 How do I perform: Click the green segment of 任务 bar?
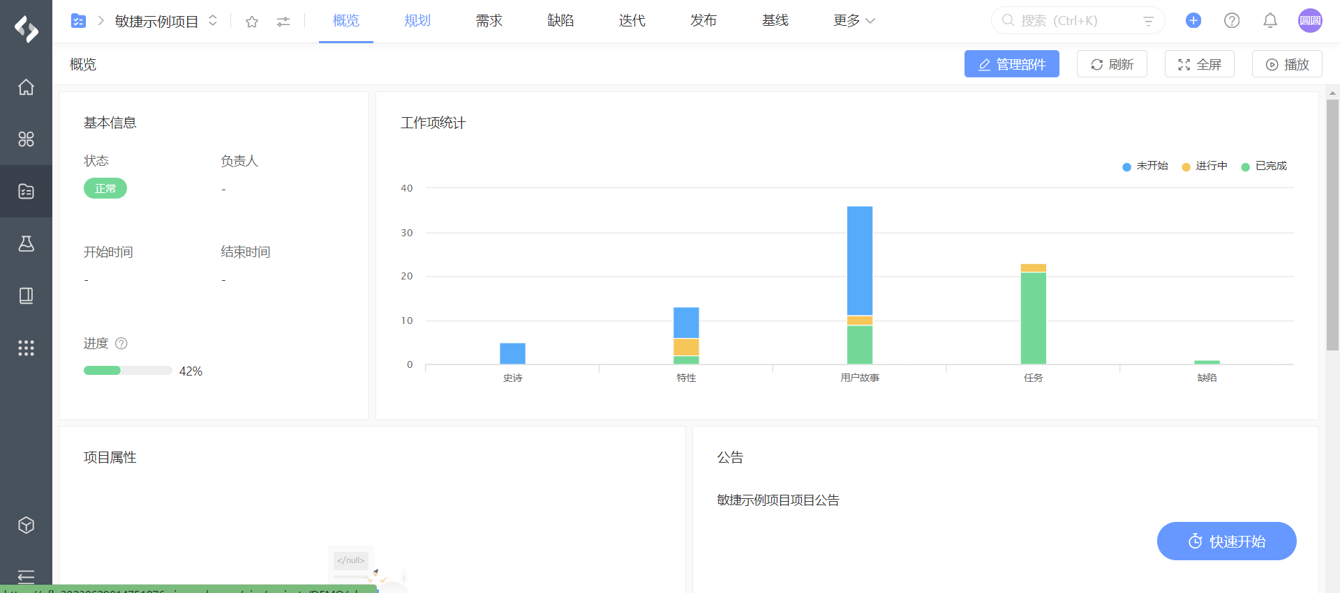coord(1033,318)
